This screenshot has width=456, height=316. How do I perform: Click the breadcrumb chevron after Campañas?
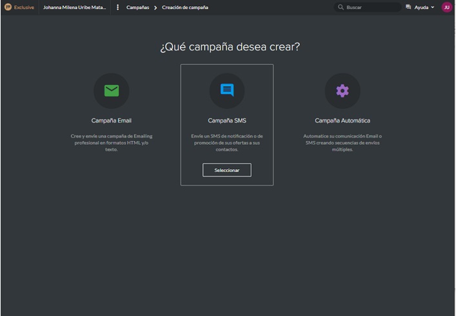pos(155,7)
